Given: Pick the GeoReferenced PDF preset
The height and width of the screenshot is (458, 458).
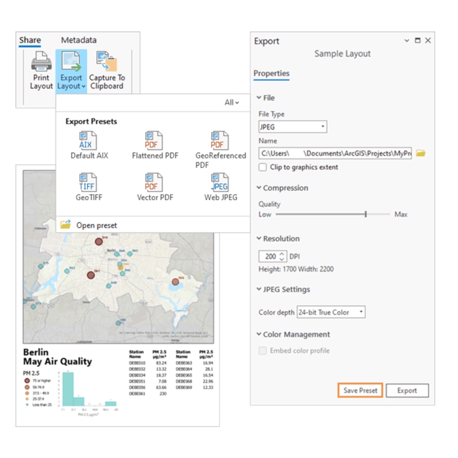Looking at the screenshot, I should [220, 140].
